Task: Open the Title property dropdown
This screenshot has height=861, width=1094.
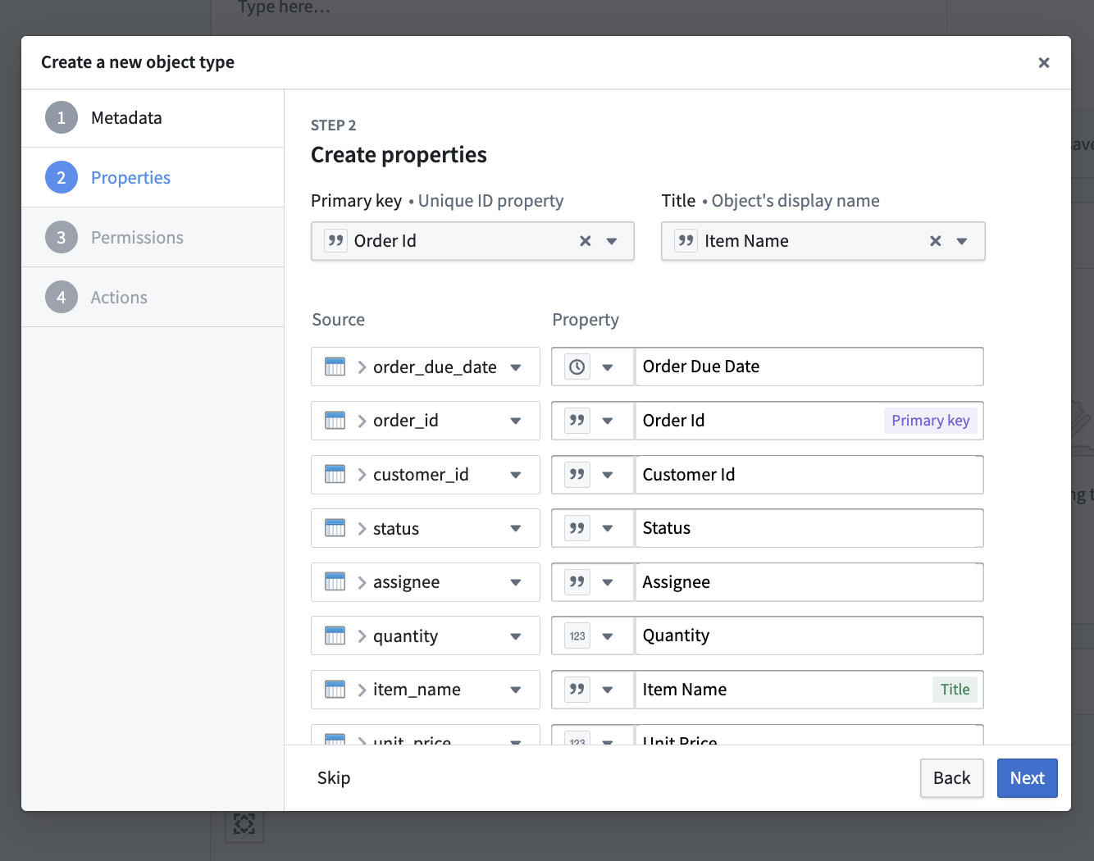Action: [962, 241]
